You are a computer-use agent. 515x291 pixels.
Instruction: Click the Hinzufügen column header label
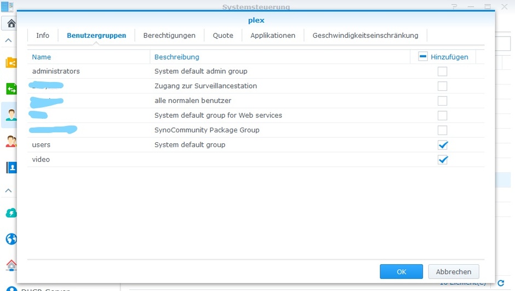(x=449, y=57)
